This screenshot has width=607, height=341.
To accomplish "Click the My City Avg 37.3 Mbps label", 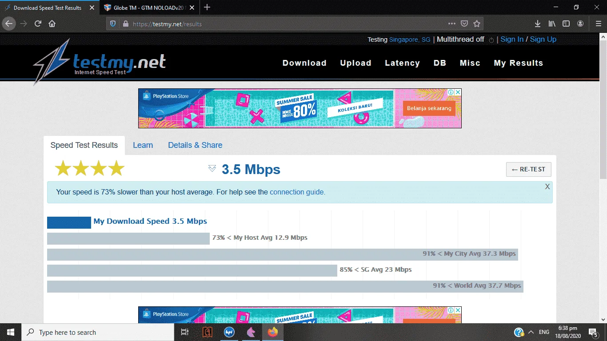I will (x=469, y=254).
